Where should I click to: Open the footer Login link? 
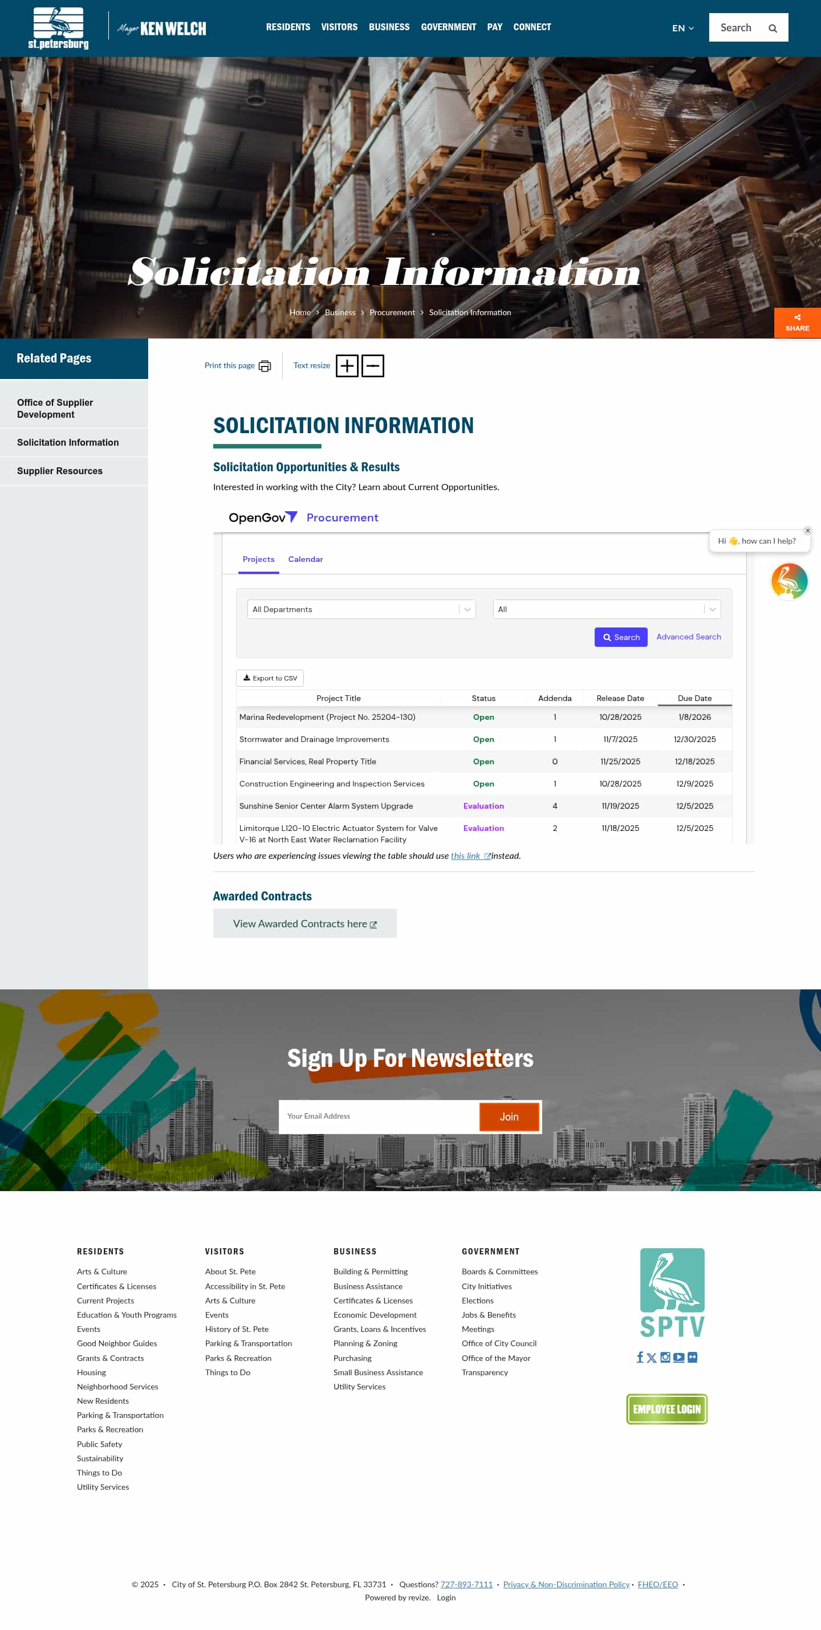point(446,1598)
